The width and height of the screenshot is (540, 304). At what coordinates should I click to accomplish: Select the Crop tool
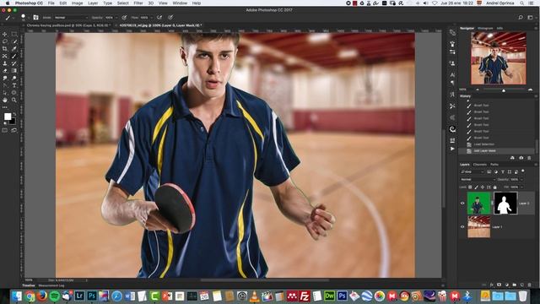(x=5, y=49)
